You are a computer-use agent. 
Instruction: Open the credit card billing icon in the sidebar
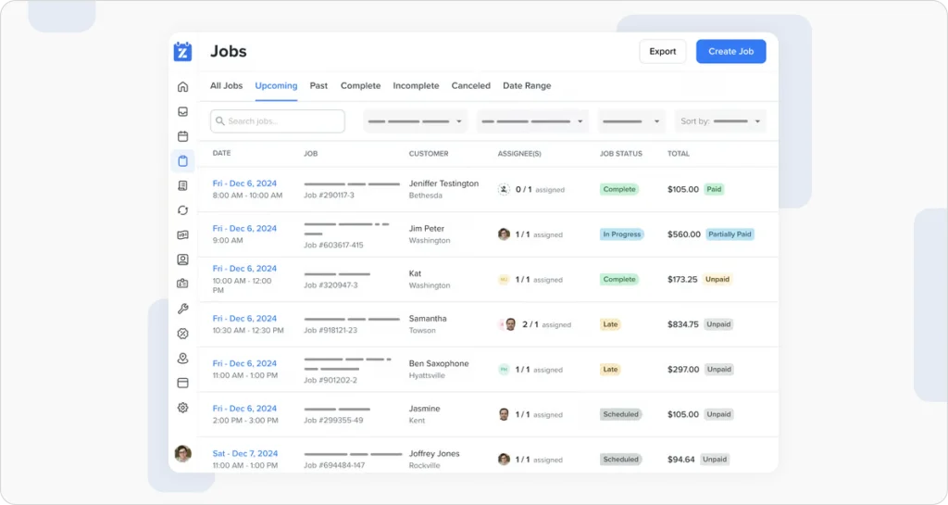coord(182,383)
